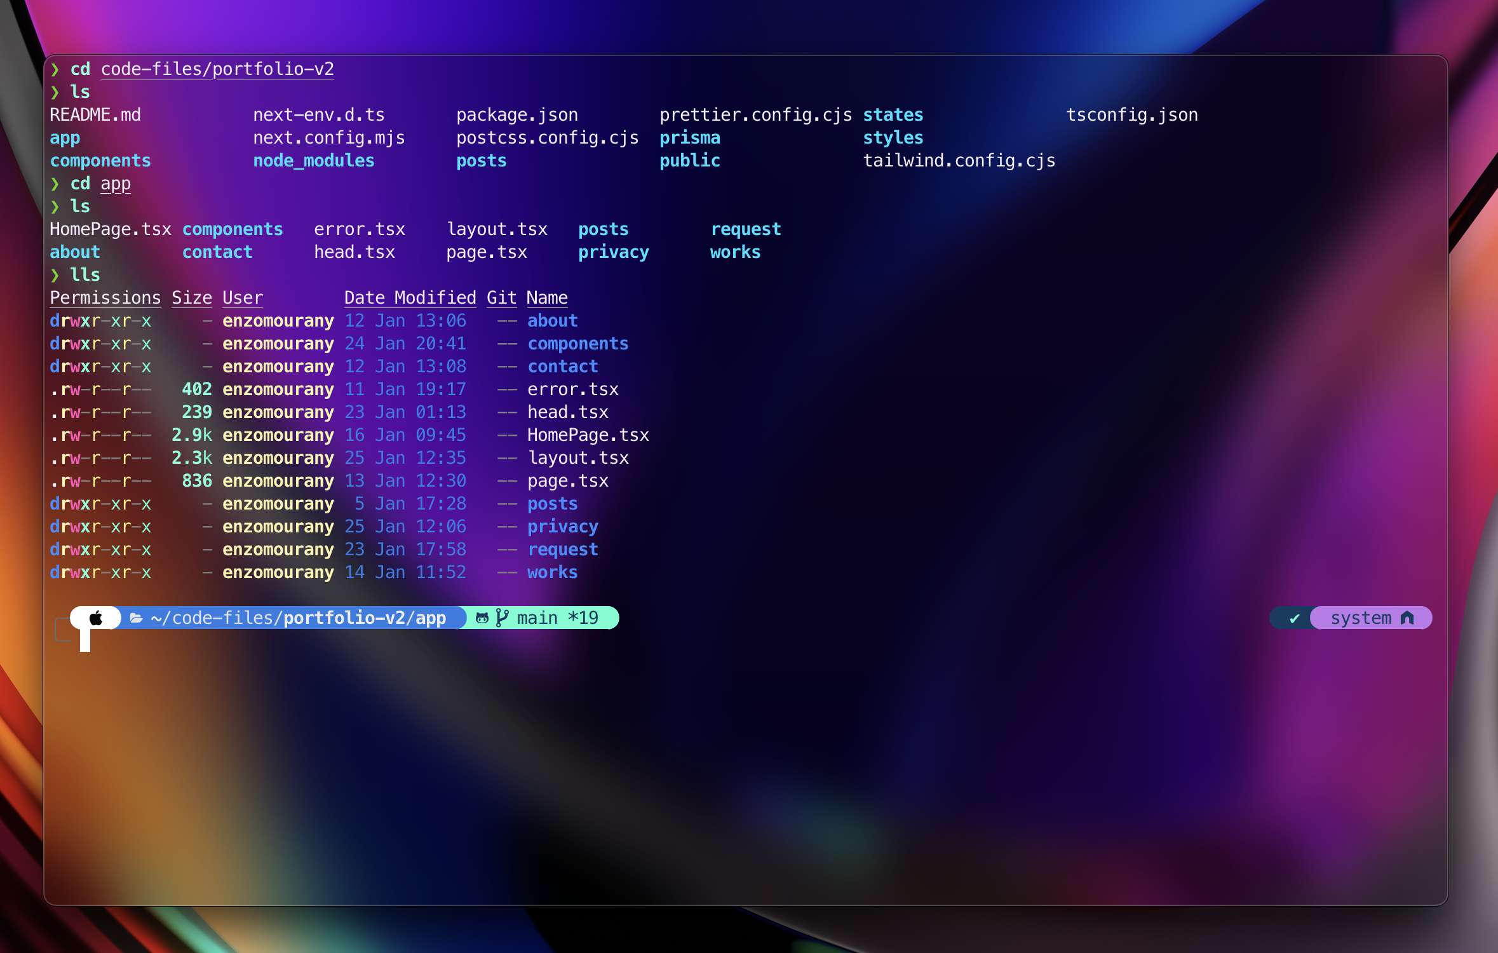Click the home icon next to system

click(1407, 618)
